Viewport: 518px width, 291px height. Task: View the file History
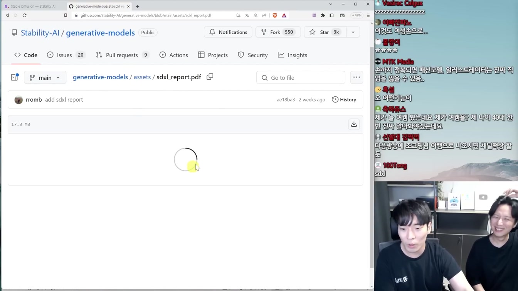(344, 100)
